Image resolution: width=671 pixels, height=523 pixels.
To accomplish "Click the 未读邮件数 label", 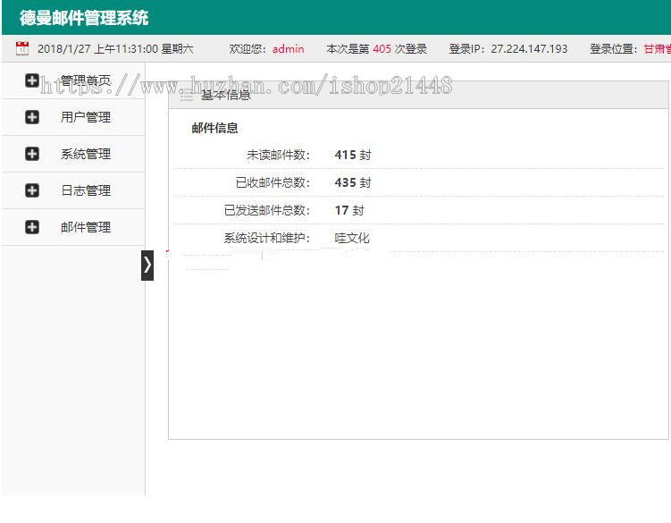I will [x=278, y=155].
